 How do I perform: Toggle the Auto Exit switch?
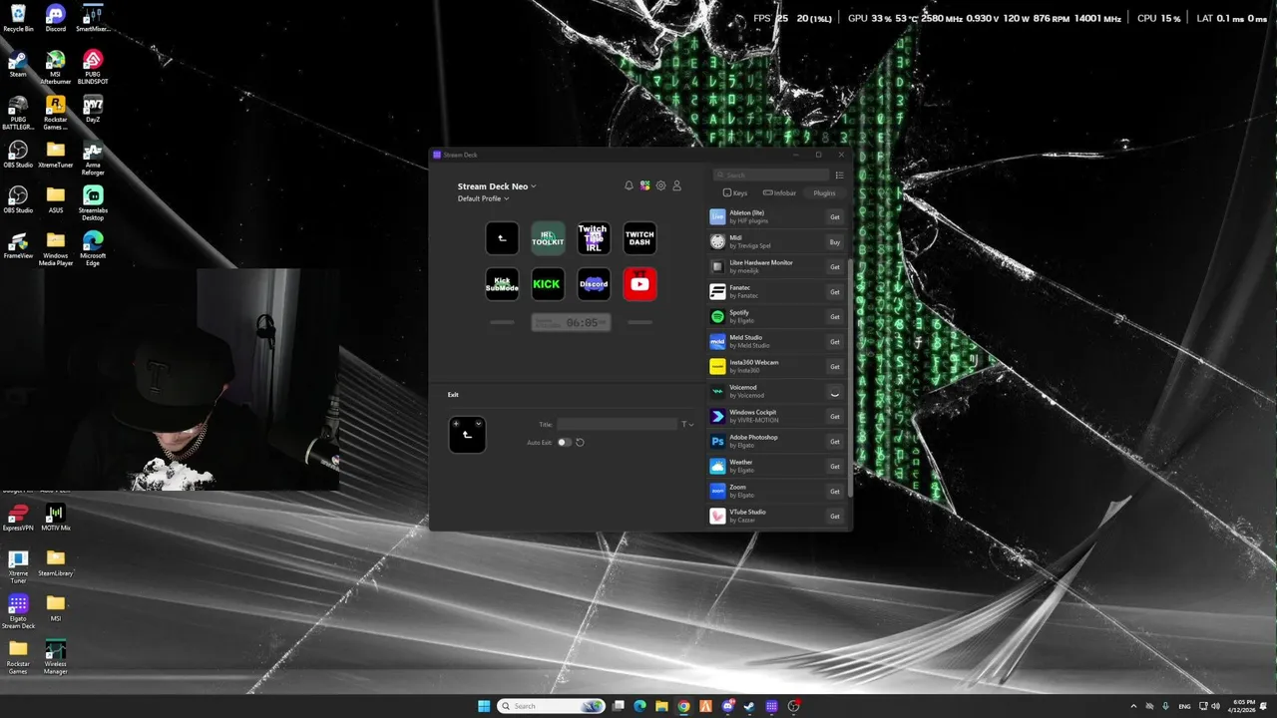(564, 442)
